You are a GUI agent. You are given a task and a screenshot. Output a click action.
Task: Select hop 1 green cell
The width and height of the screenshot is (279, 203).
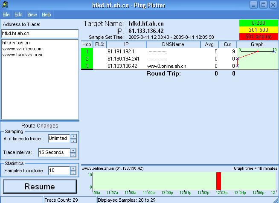coord(87,52)
